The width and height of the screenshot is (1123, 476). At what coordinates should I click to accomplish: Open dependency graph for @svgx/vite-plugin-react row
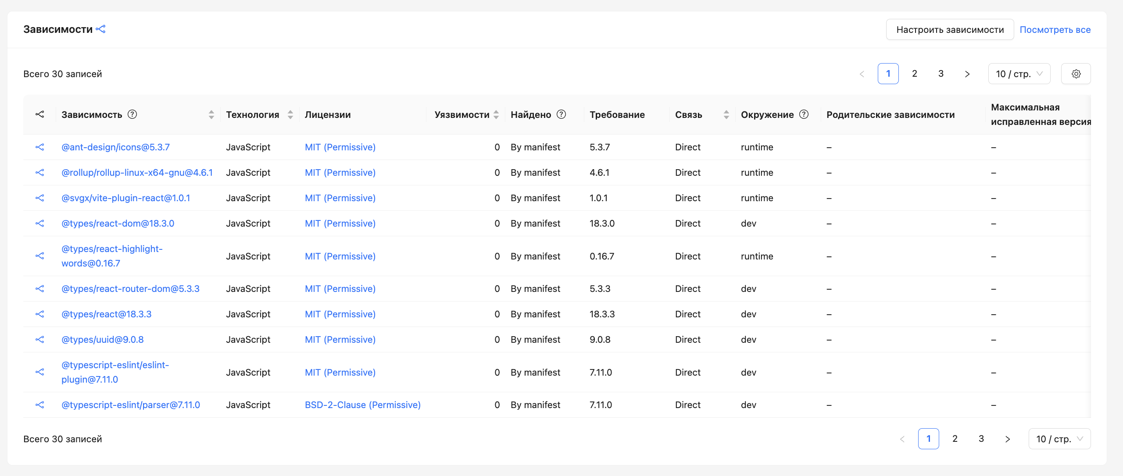click(40, 198)
